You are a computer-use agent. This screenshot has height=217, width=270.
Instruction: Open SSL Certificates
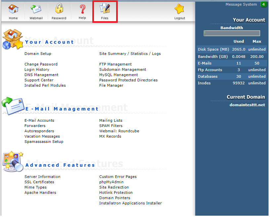point(39,182)
